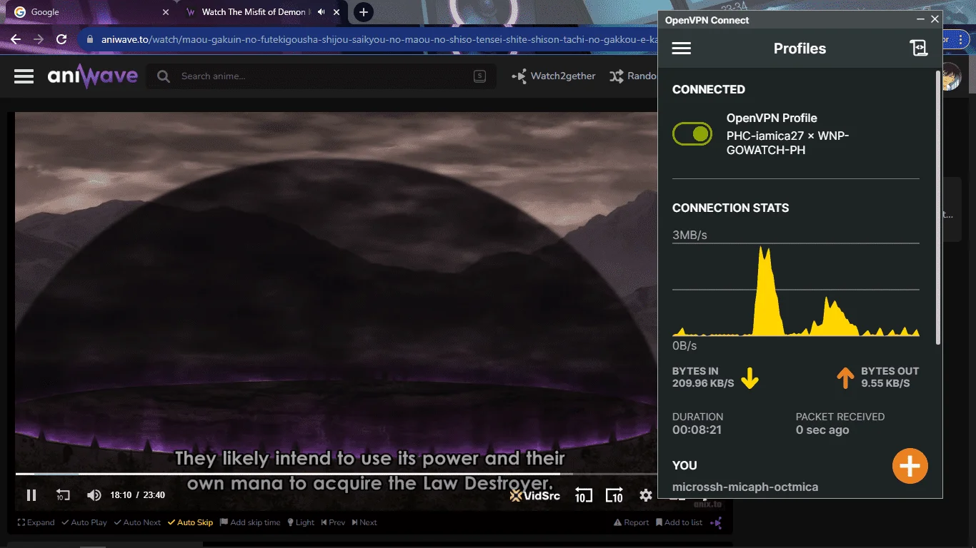Viewport: 976px width, 548px height.
Task: Go to the aniwave home logo
Action: [93, 76]
